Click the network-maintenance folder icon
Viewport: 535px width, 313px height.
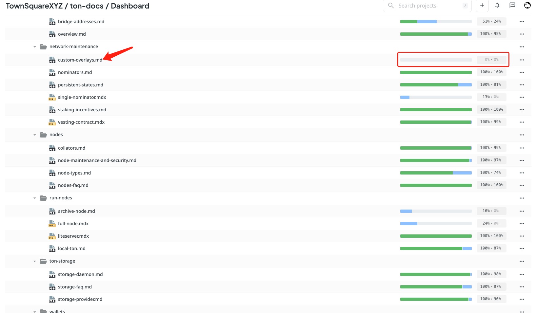coord(43,47)
